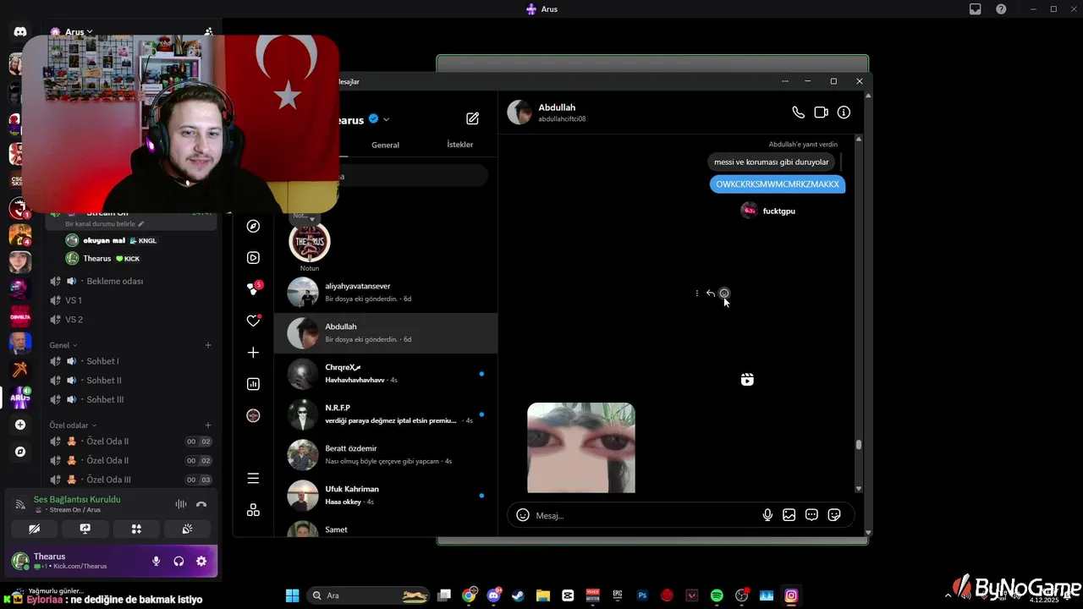Screen dimensions: 1083x609
Task: Open the N.R.F.P conversation
Action: coord(386,414)
